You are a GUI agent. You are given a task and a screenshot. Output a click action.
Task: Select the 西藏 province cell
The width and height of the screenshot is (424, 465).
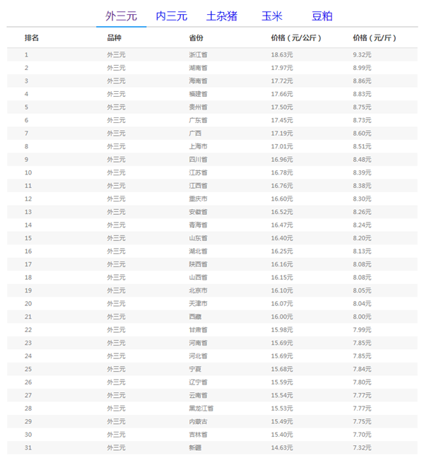point(195,317)
